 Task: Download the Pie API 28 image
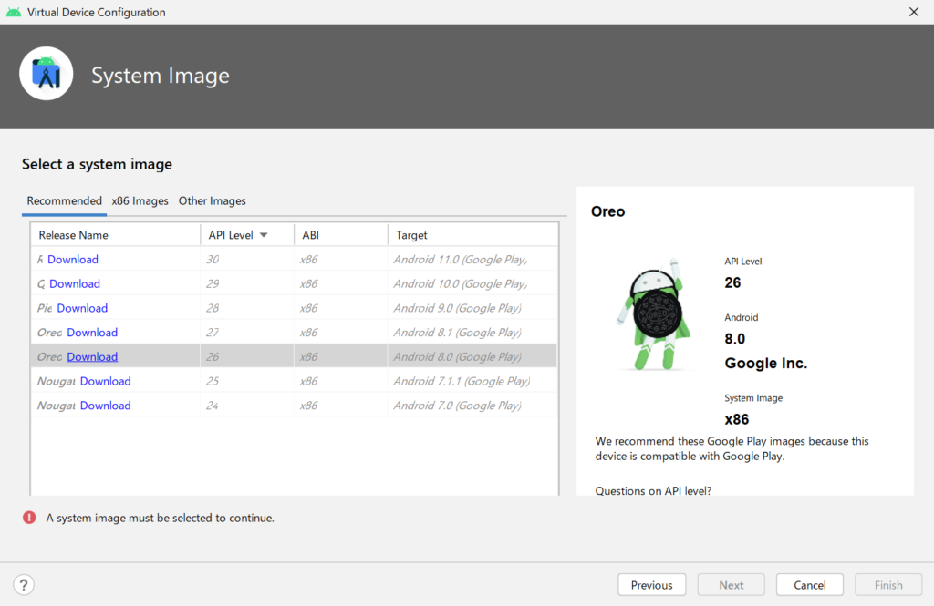82,308
